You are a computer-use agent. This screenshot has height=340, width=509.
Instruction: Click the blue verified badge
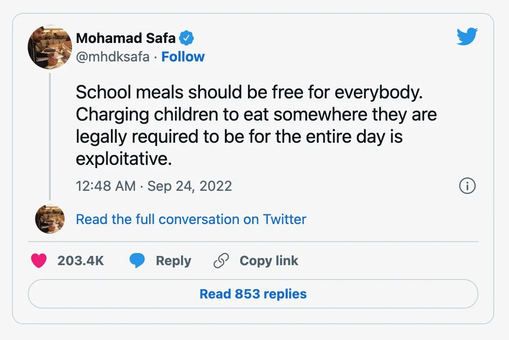click(186, 39)
